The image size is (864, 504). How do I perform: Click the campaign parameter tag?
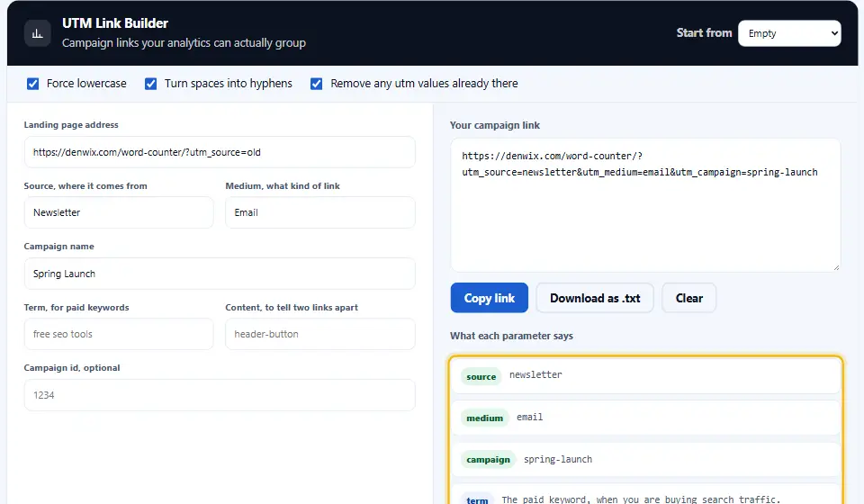(488, 459)
